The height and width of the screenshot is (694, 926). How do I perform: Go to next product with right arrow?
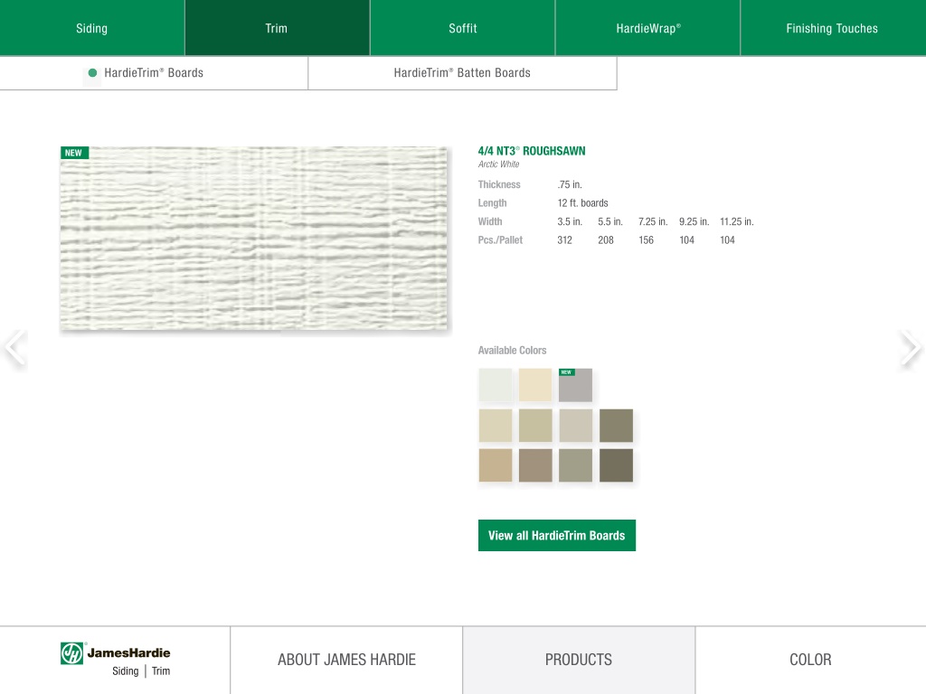pos(910,348)
